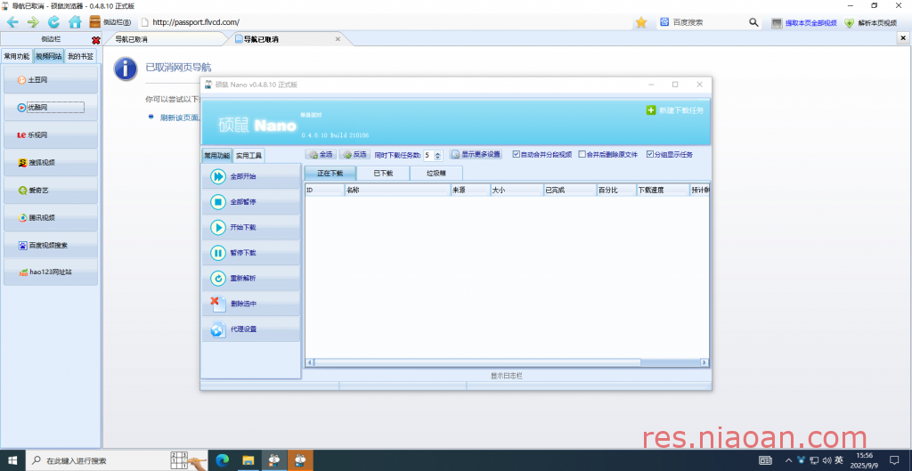Switch to Nano's 常用功能 tab
The image size is (912, 471).
(x=216, y=156)
